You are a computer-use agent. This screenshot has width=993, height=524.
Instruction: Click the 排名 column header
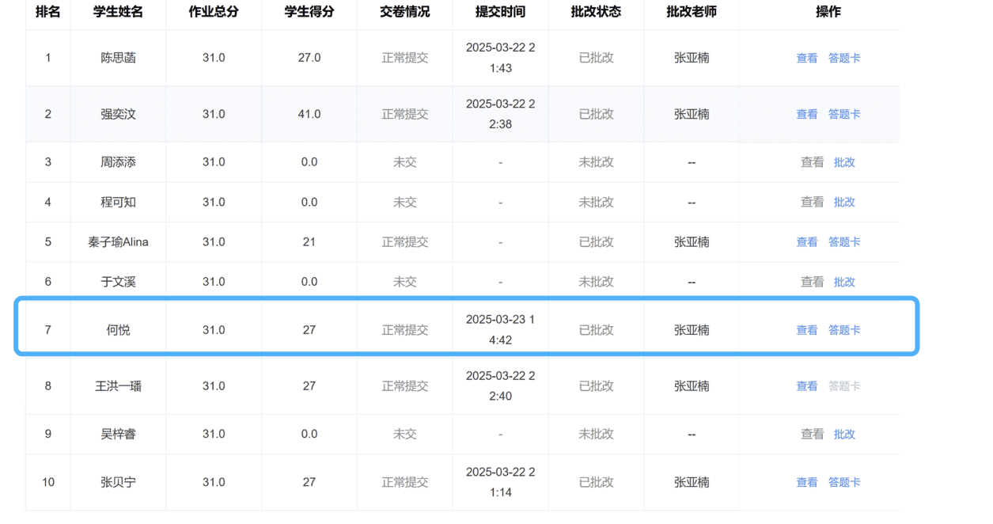pos(47,13)
